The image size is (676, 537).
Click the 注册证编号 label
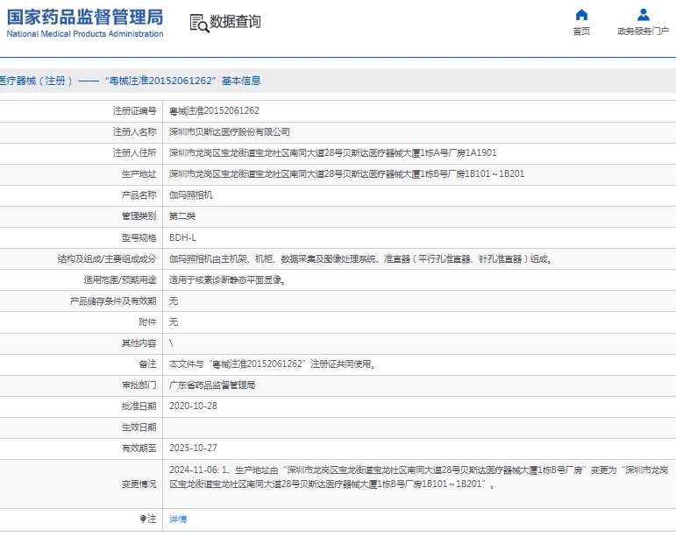pos(134,110)
